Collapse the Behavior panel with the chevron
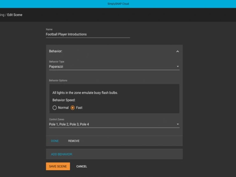Screen dimensions: 236x177 click(x=177, y=51)
